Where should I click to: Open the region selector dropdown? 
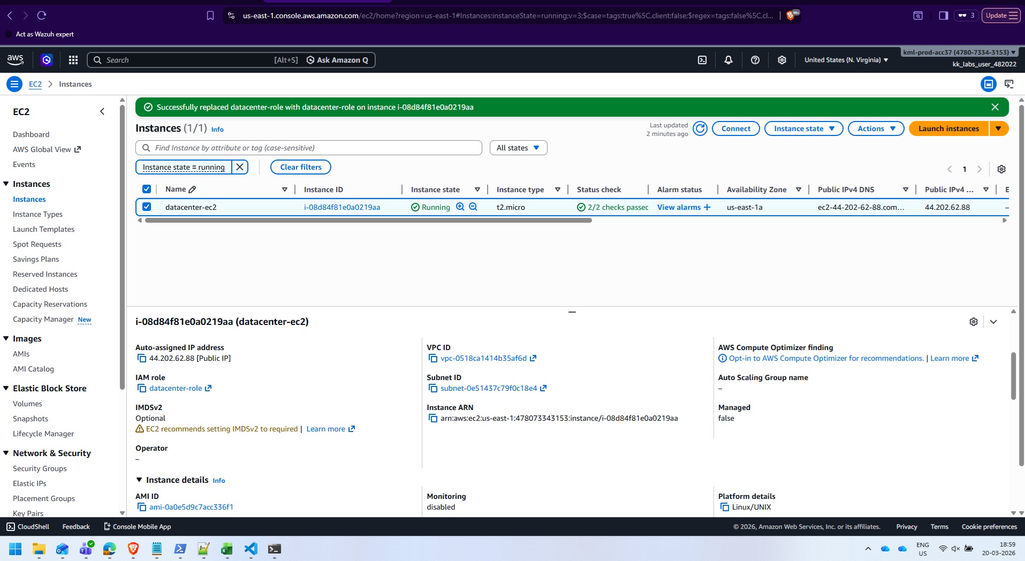[846, 60]
